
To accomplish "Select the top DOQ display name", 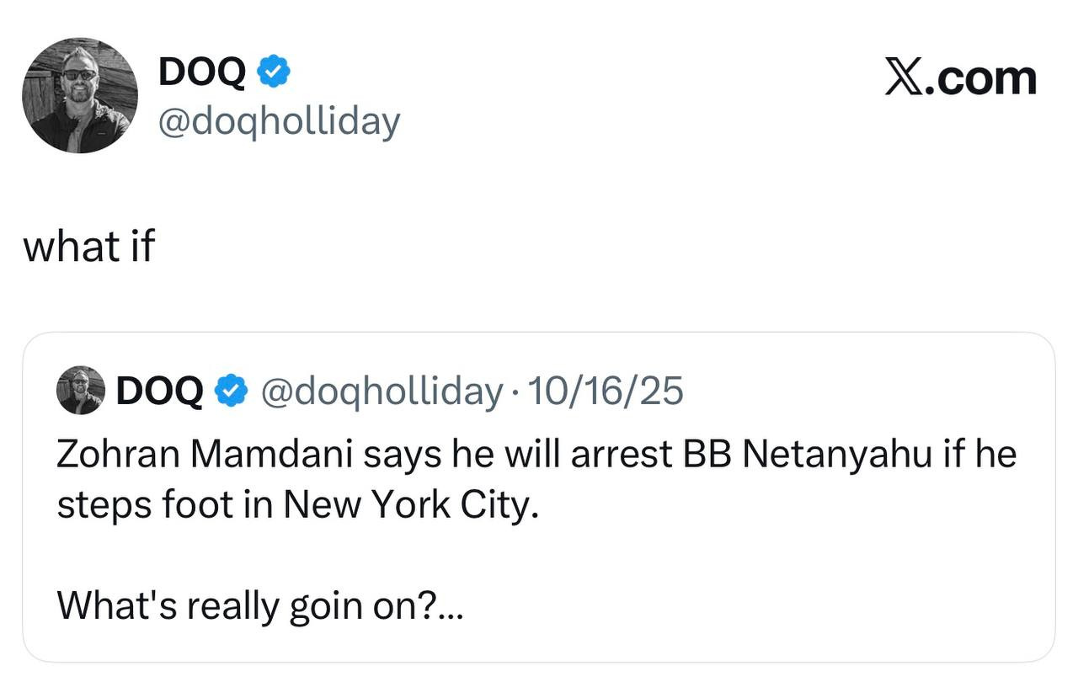I will point(202,73).
